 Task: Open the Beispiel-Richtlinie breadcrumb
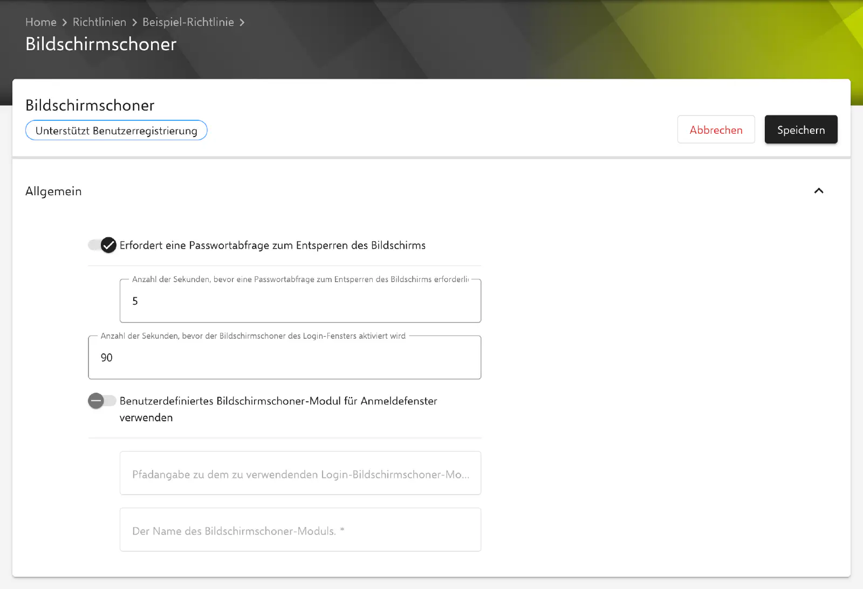click(188, 22)
